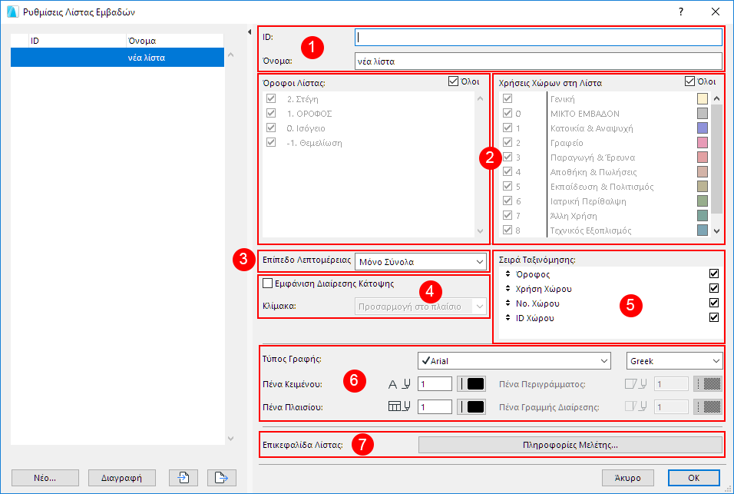Toggle the ΜΙΚΤΟ ΕΜΒΑΔΟΝ zone checkbox
The image size is (734, 494).
[x=508, y=113]
